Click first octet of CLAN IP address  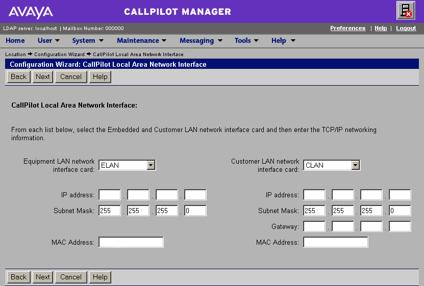[314, 195]
